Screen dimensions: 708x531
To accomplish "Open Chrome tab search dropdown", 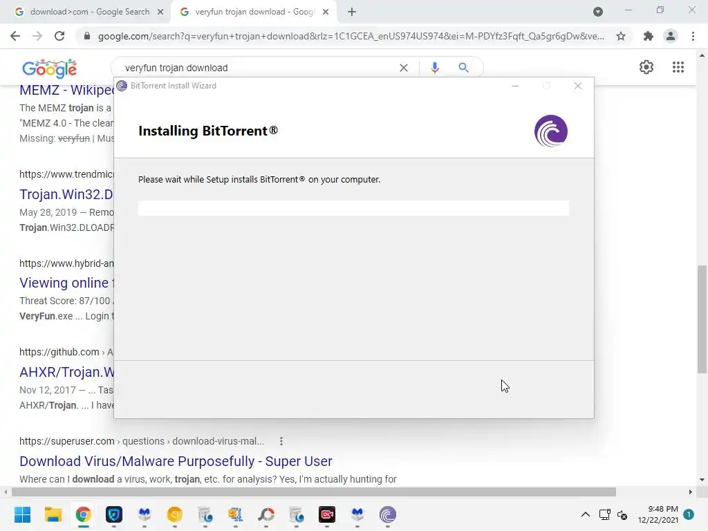I will coord(598,12).
